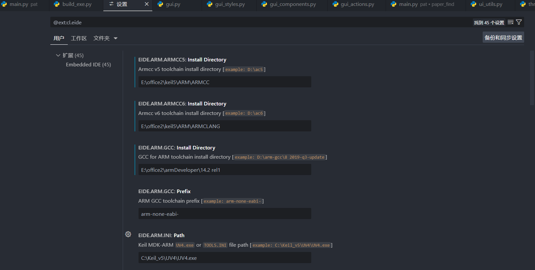The width and height of the screenshot is (535, 270).
Task: Open the ui_utils.py editor tab
Action: click(491, 4)
